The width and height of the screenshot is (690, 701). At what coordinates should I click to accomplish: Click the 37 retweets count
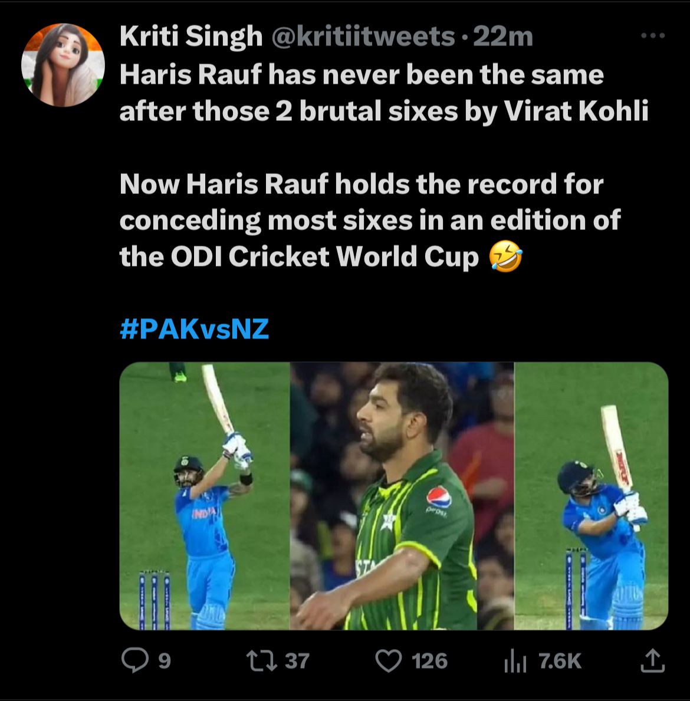[x=297, y=661]
